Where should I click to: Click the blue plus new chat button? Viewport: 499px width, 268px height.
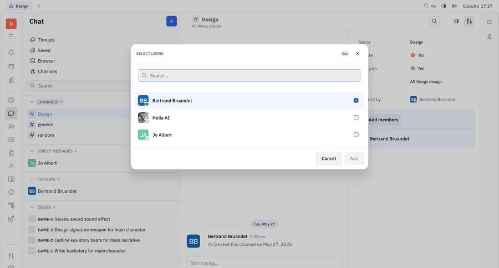tap(171, 21)
